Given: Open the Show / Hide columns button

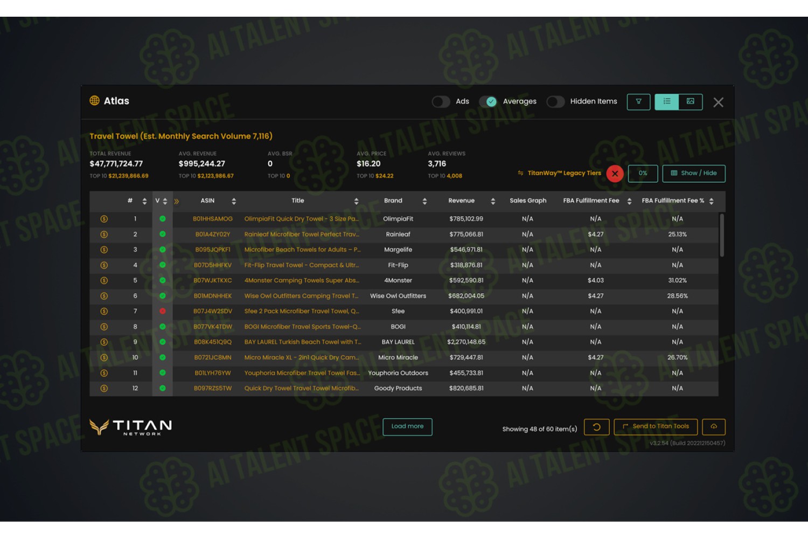Looking at the screenshot, I should (693, 174).
